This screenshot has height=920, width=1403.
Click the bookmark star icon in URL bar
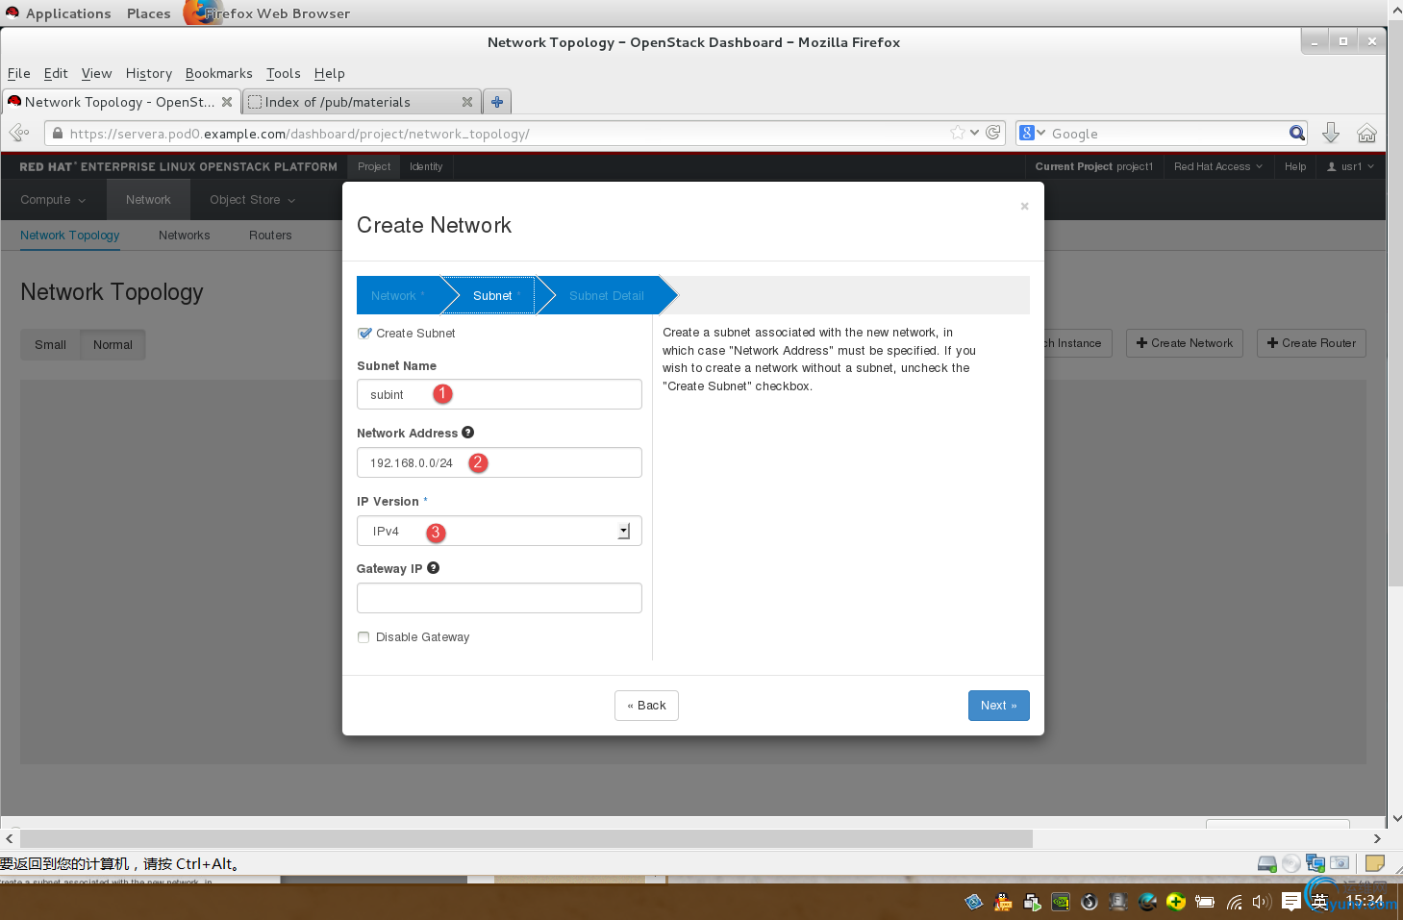click(x=957, y=133)
